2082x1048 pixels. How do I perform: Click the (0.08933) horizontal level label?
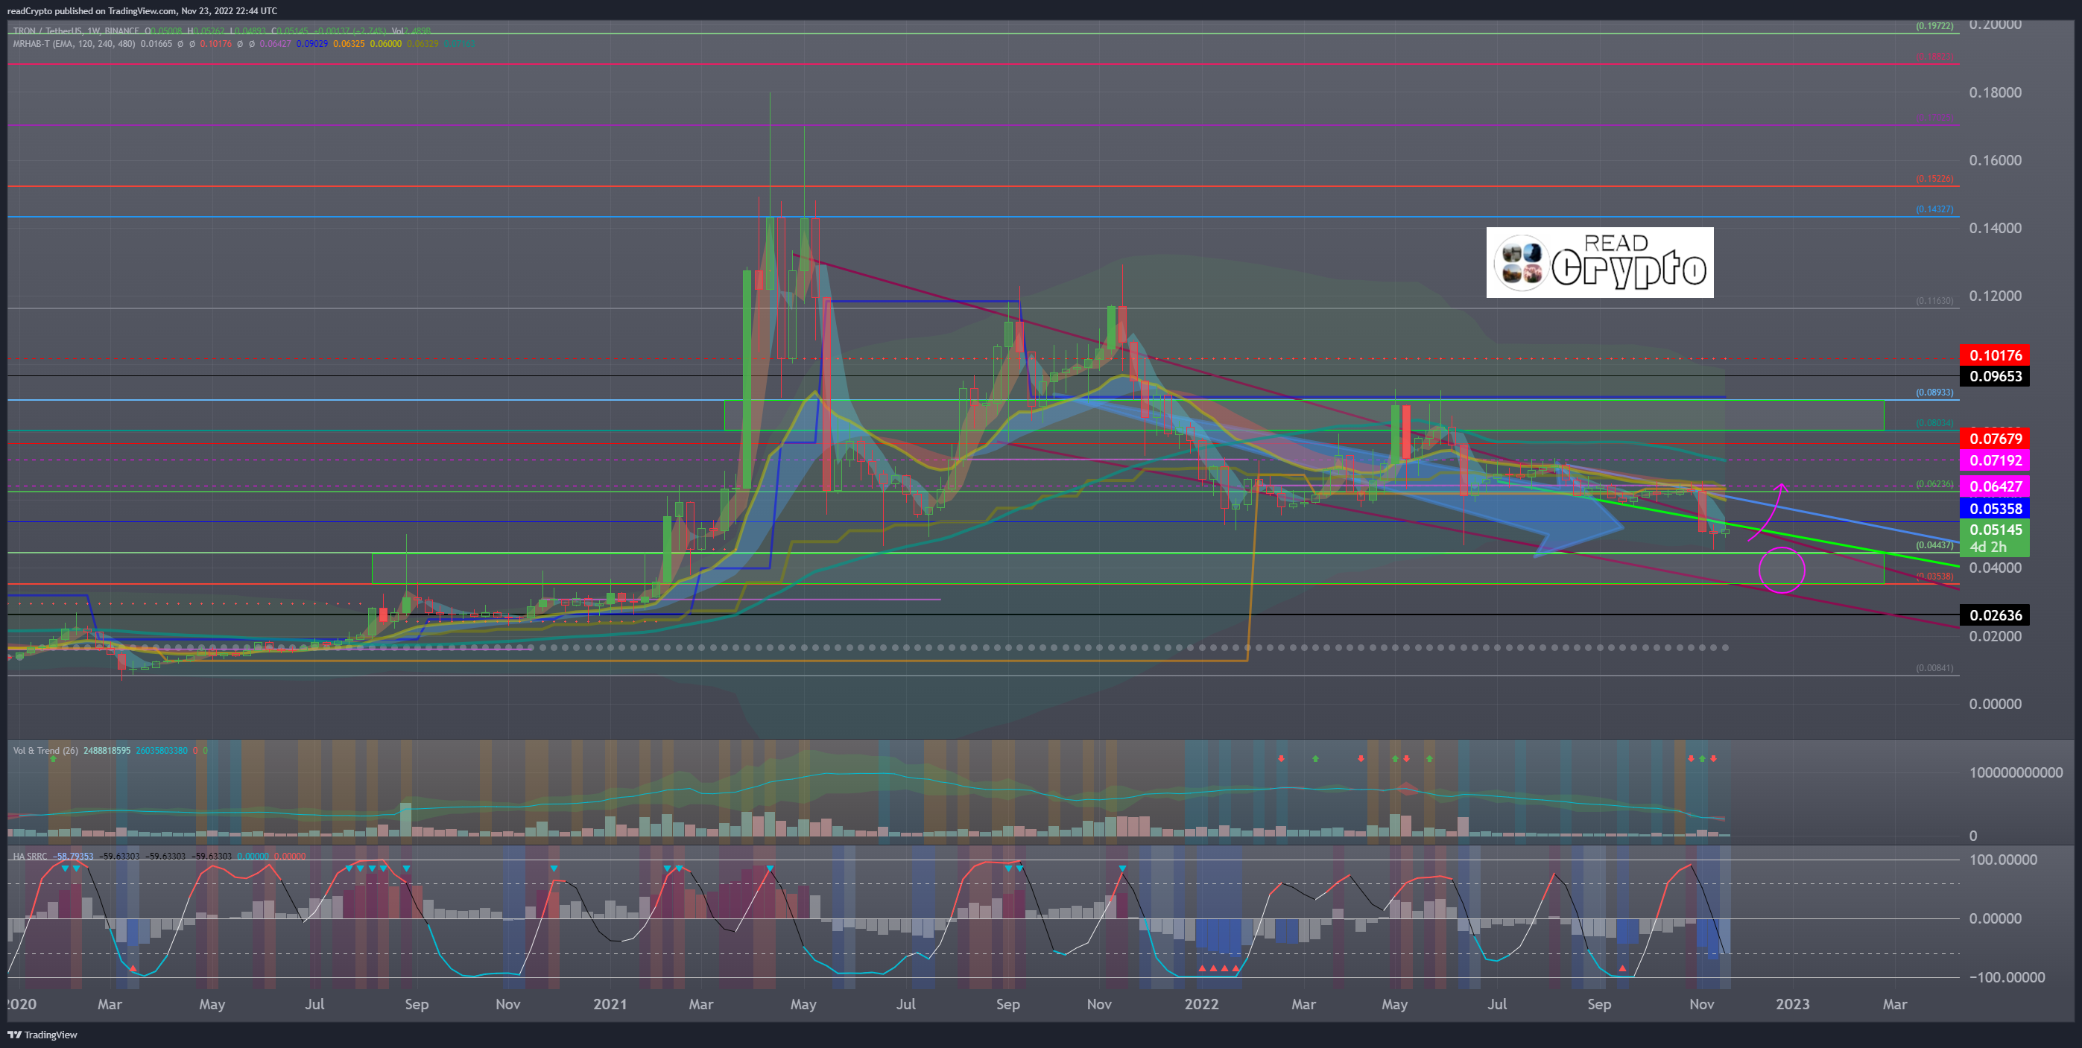[x=1934, y=393]
